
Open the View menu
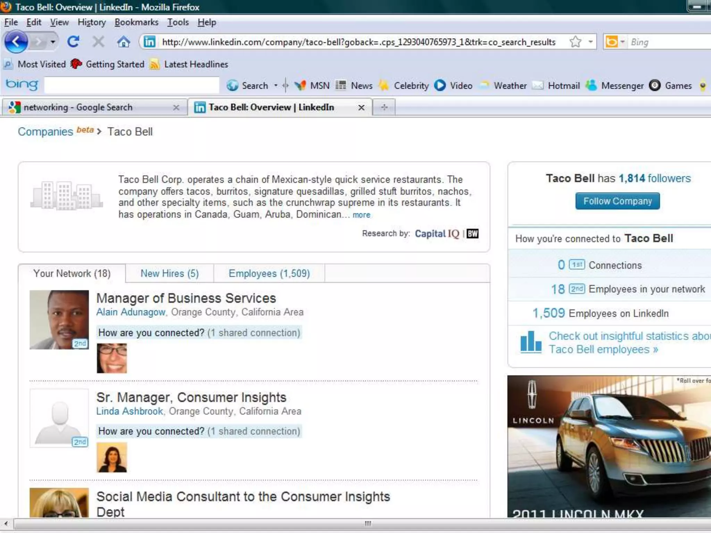pos(59,22)
